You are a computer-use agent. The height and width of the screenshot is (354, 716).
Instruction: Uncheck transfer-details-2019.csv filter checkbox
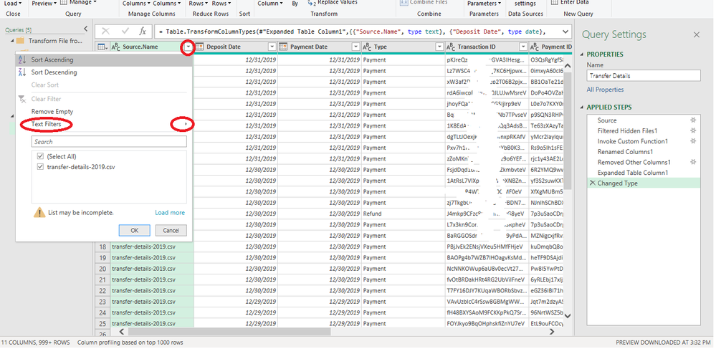pyautogui.click(x=40, y=166)
